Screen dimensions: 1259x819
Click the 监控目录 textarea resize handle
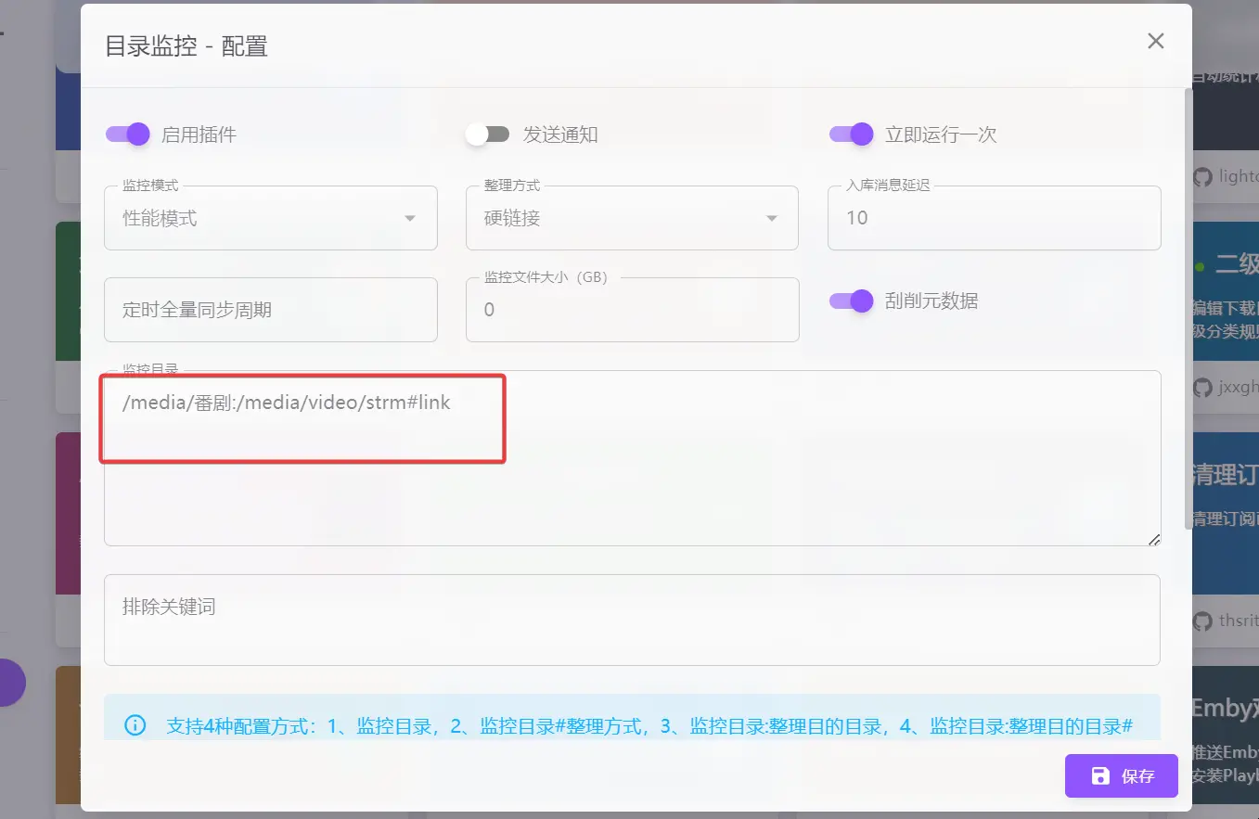click(x=1153, y=539)
